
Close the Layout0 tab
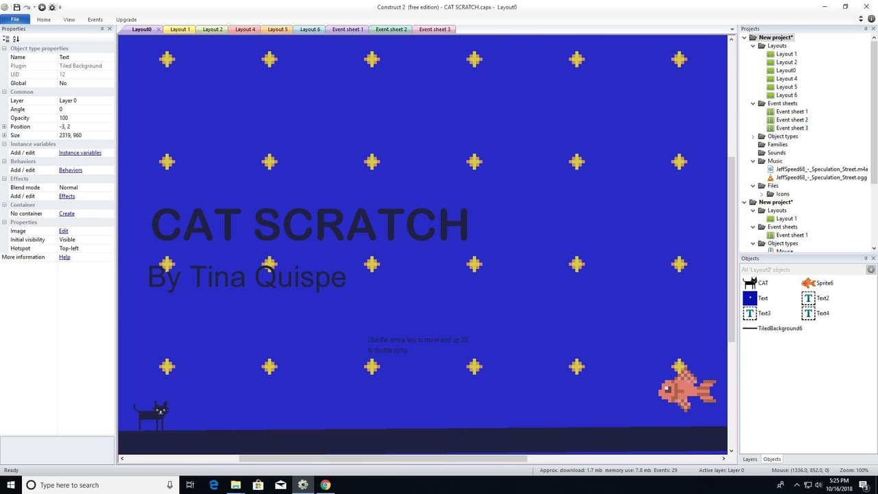tap(158, 30)
